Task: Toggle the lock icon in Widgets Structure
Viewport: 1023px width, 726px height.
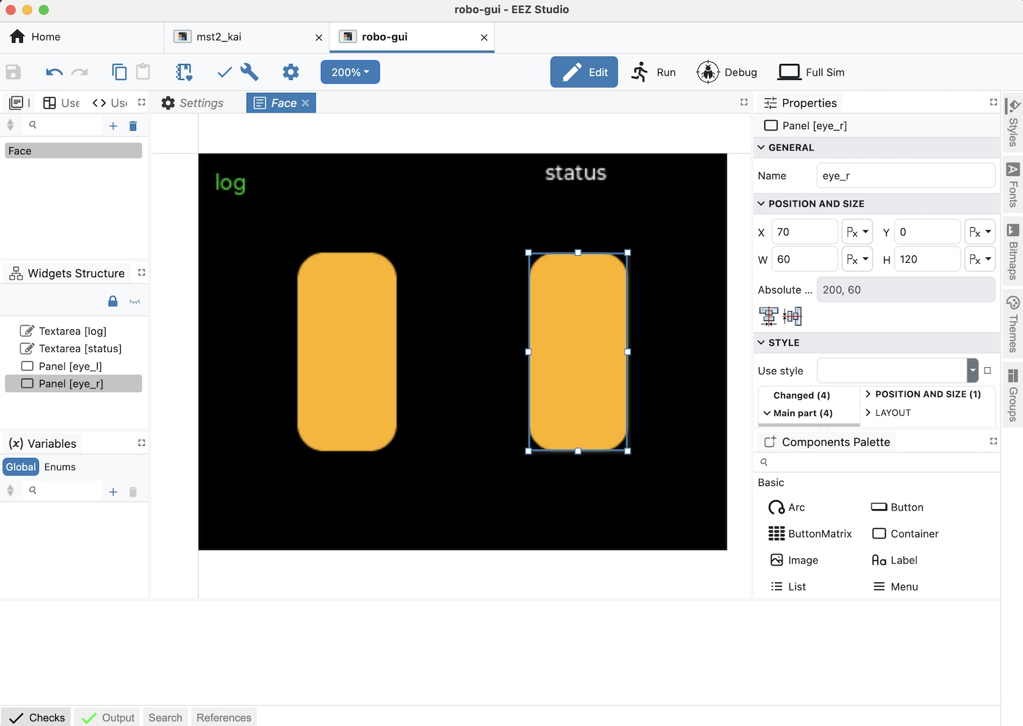Action: tap(113, 301)
